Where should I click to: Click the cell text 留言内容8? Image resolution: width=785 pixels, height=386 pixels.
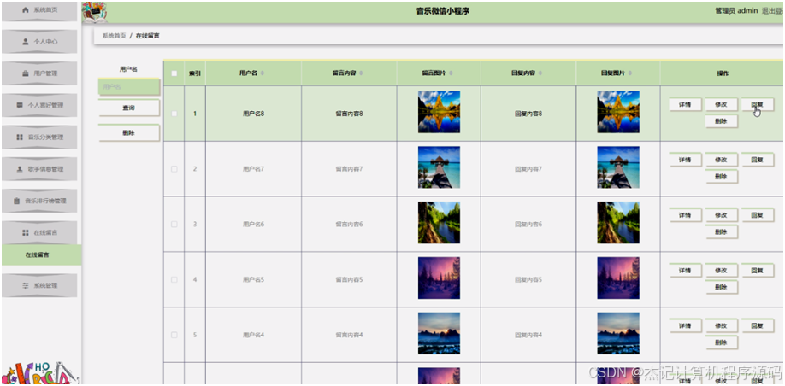click(x=349, y=114)
